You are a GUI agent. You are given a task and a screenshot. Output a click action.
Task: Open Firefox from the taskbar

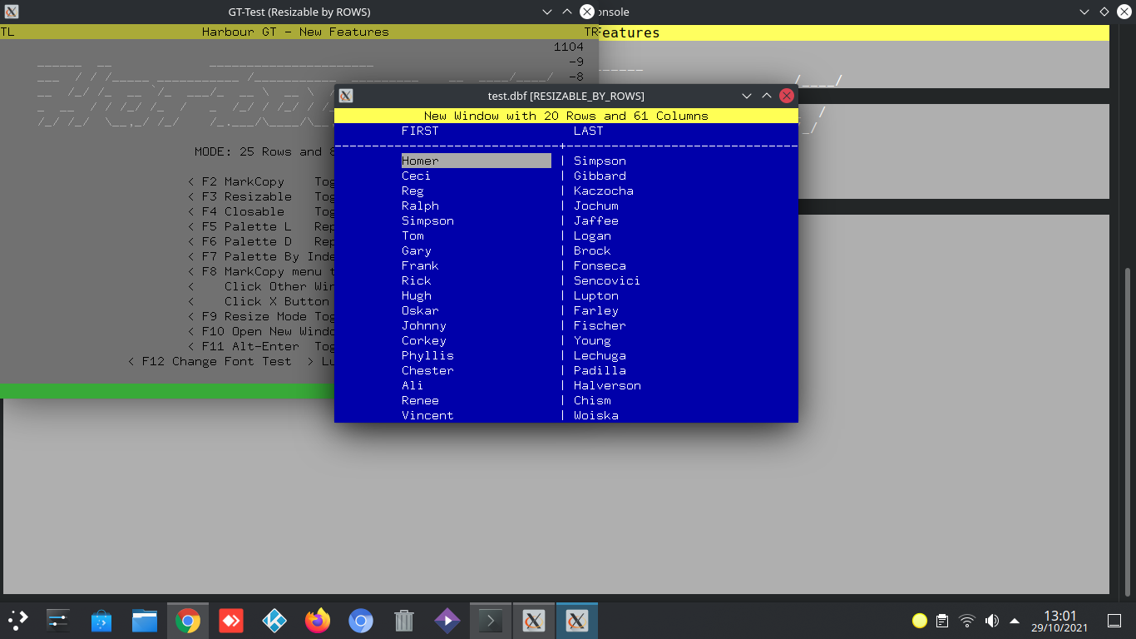pyautogui.click(x=318, y=621)
